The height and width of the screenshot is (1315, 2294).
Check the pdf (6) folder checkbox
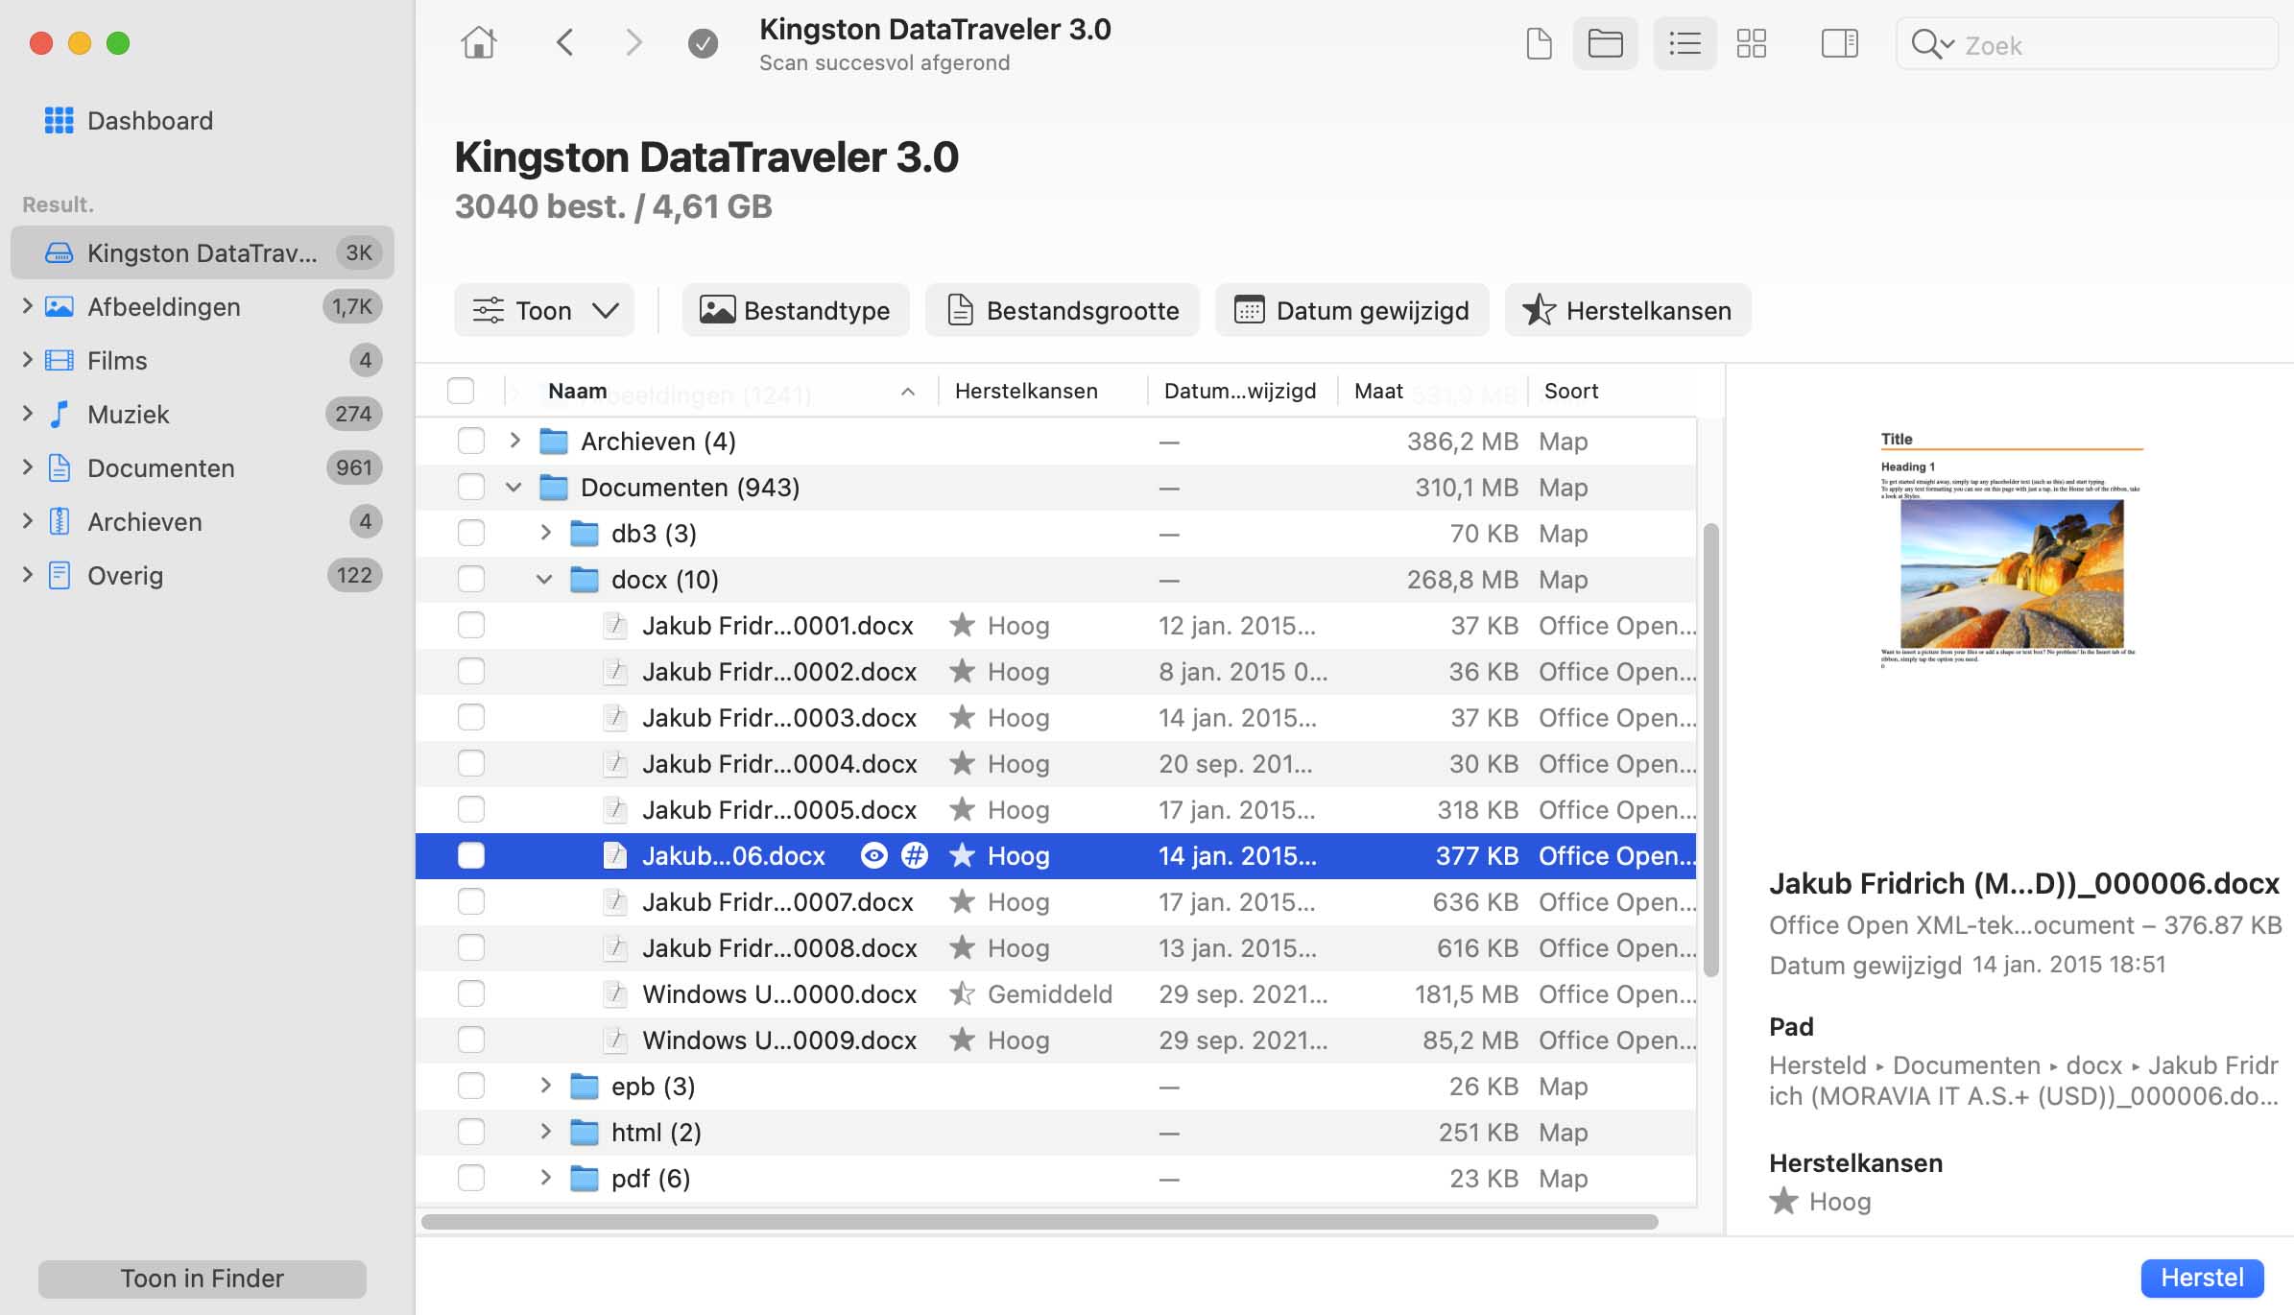coord(471,1178)
